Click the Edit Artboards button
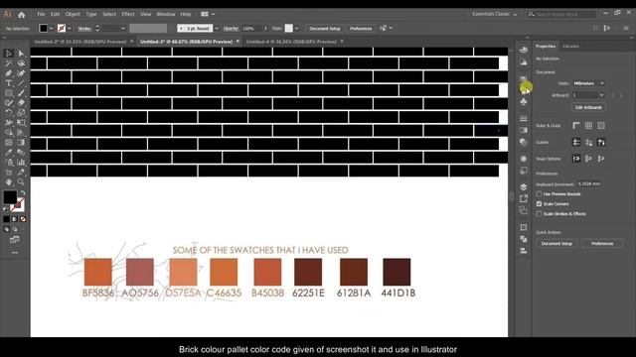The height and width of the screenshot is (357, 636). [x=588, y=107]
